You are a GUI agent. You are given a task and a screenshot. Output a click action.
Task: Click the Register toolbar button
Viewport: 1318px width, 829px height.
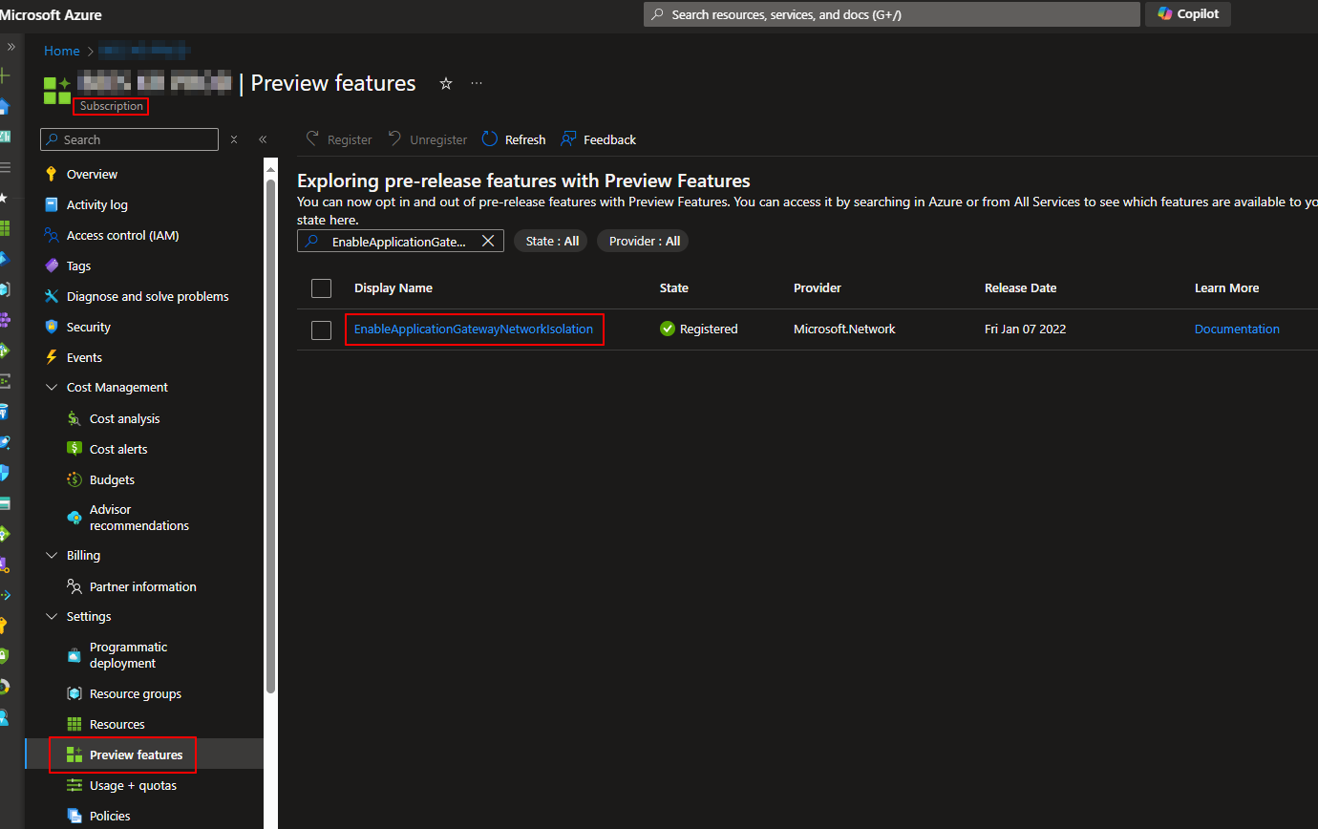pos(339,139)
